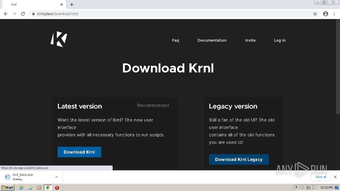Click the network tray icon

tap(308, 188)
